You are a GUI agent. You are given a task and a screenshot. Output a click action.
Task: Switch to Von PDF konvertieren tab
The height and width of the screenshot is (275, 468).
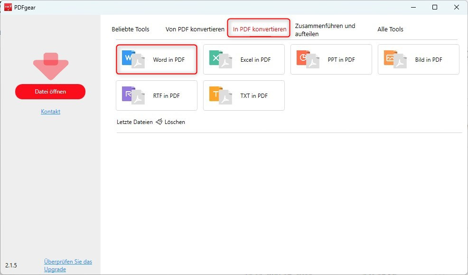coord(195,29)
